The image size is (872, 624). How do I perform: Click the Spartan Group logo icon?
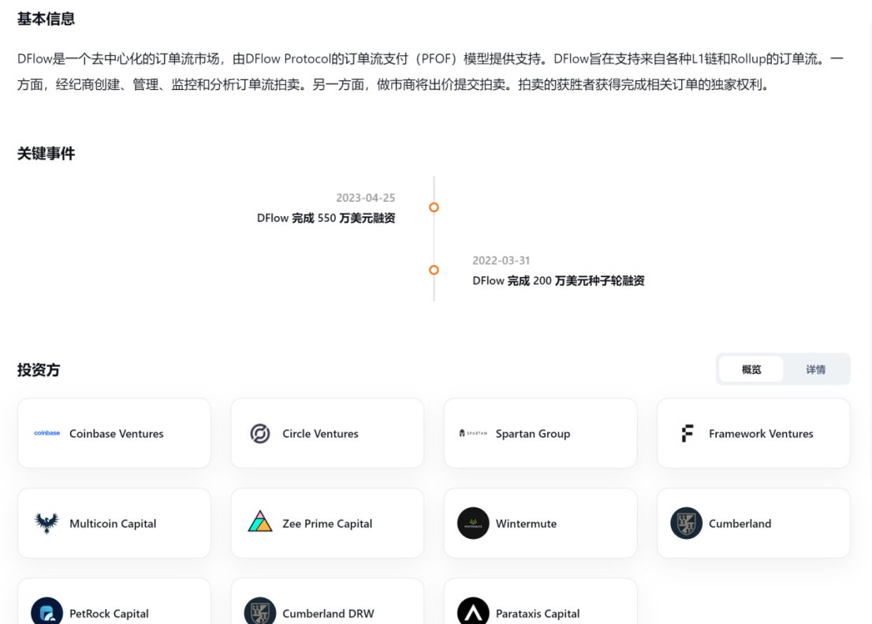[473, 433]
